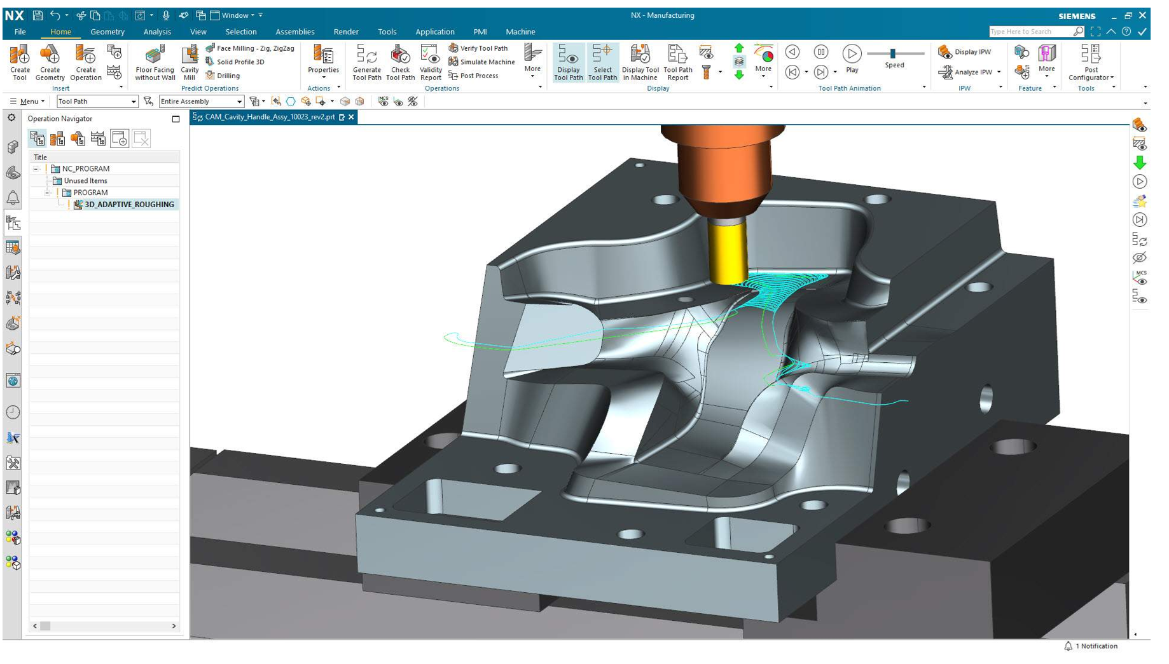
Task: Expand More in Display group
Action: (x=763, y=61)
